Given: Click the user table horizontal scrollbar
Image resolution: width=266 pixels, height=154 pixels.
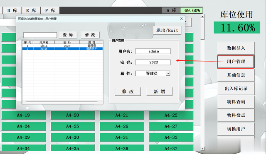Looking at the screenshot, I should [x=62, y=102].
